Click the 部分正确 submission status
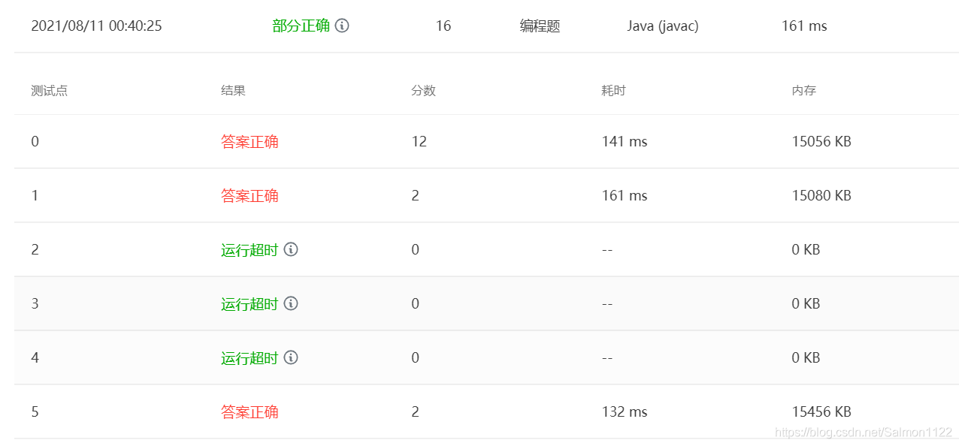This screenshot has width=959, height=446. point(301,26)
